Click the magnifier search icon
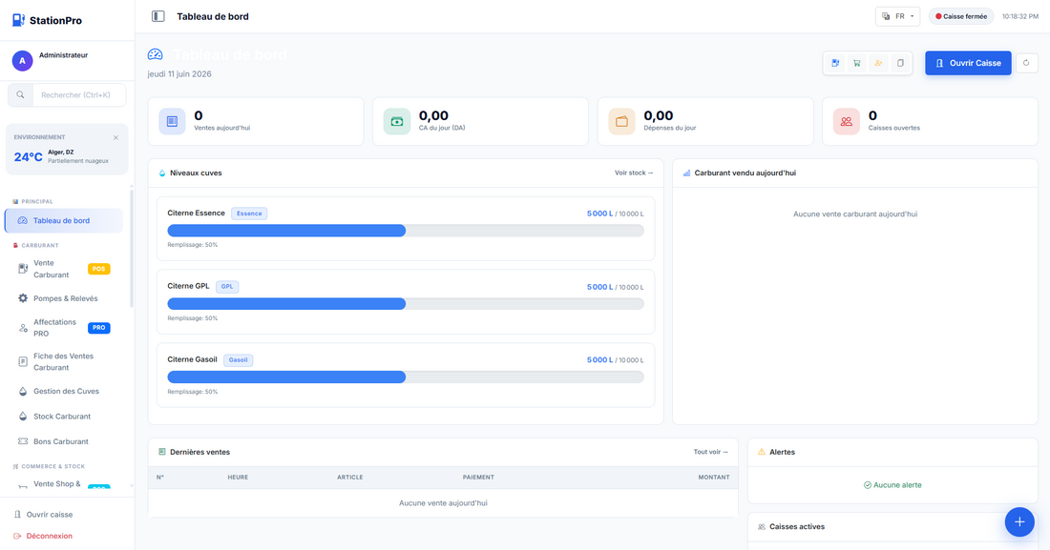The image size is (1050, 550). coord(20,95)
